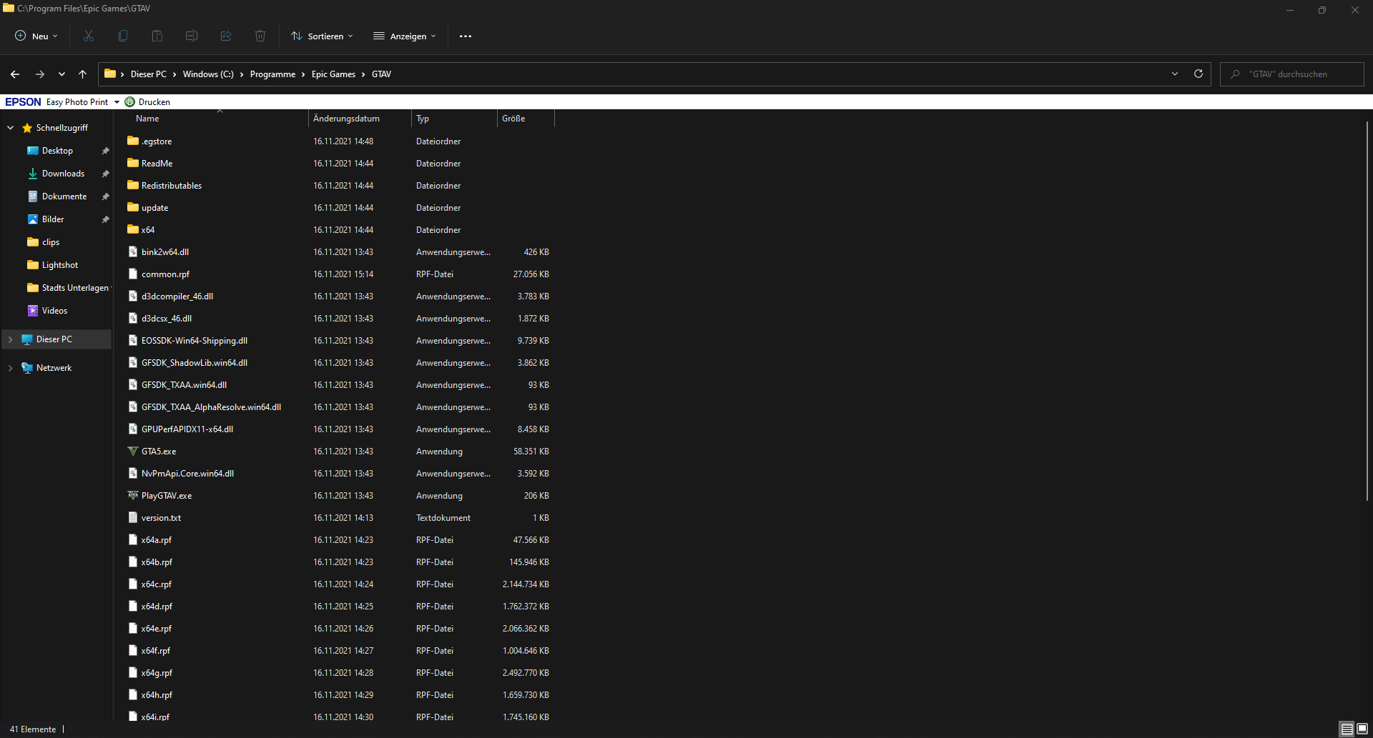The image size is (1373, 738).
Task: Click the x64 folder icon
Action: pyautogui.click(x=132, y=229)
